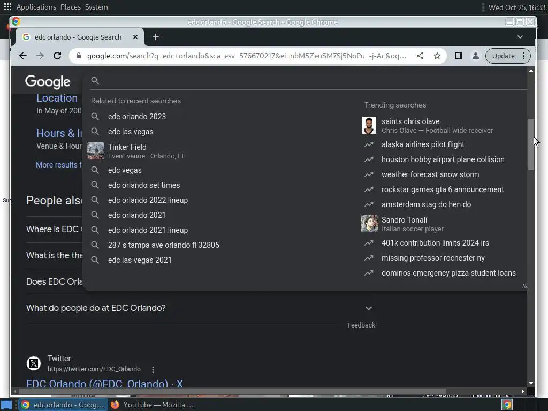The width and height of the screenshot is (548, 411).
Task: Click trending icon beside houston hobby airport
Action: [369, 159]
